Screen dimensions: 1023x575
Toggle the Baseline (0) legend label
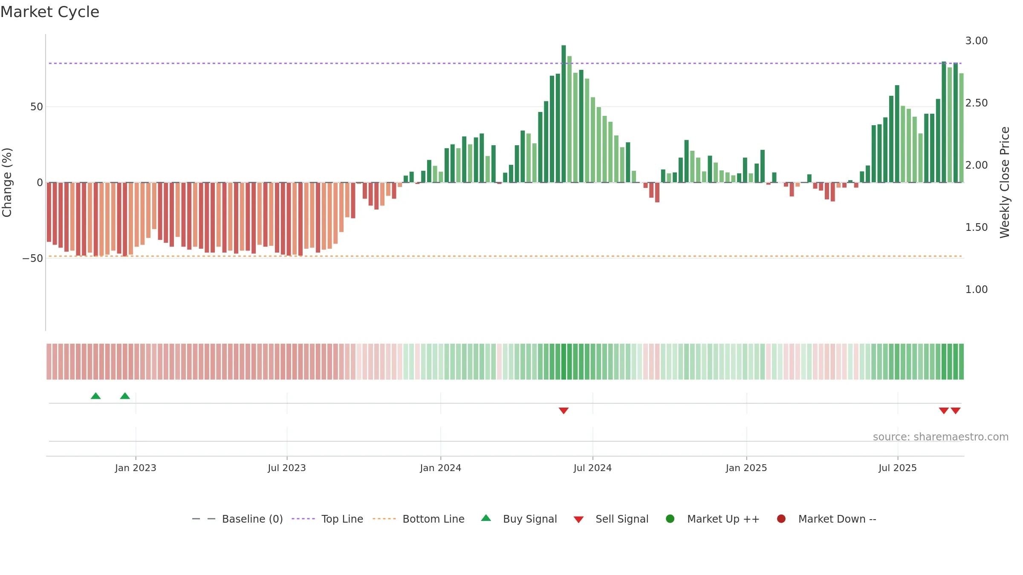[252, 519]
